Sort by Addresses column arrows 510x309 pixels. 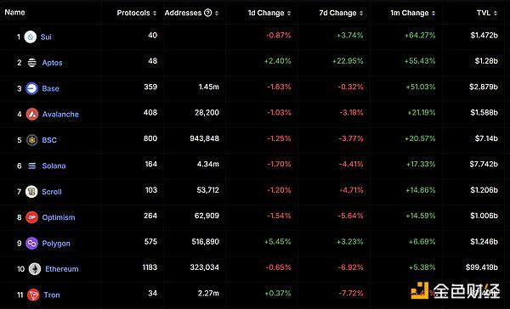(x=217, y=13)
